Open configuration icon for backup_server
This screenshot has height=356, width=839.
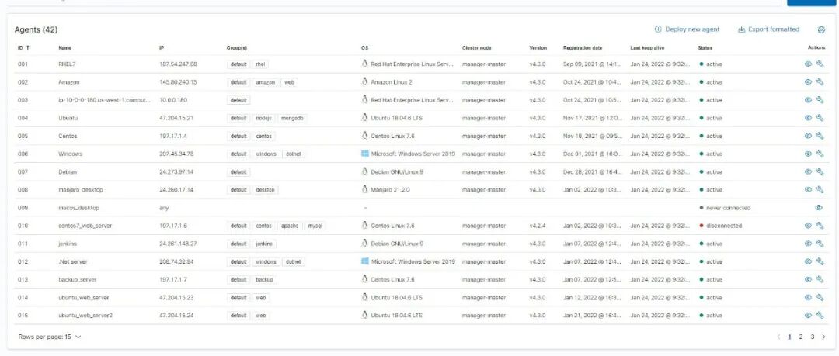pos(820,279)
